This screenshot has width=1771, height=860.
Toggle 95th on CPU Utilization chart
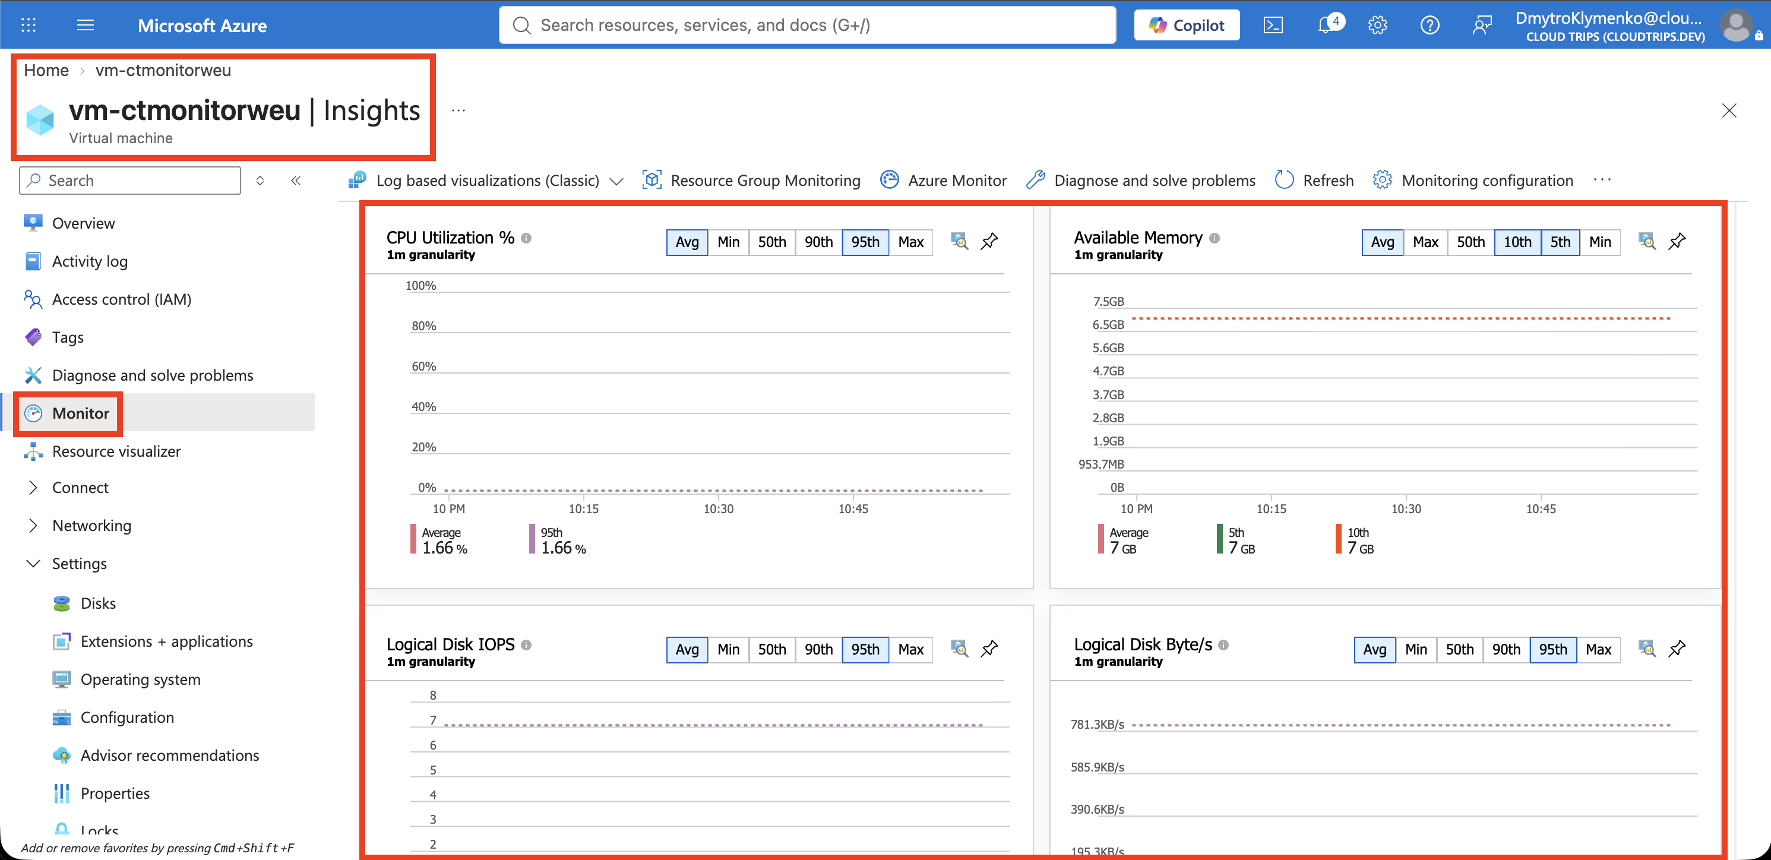pyautogui.click(x=865, y=242)
